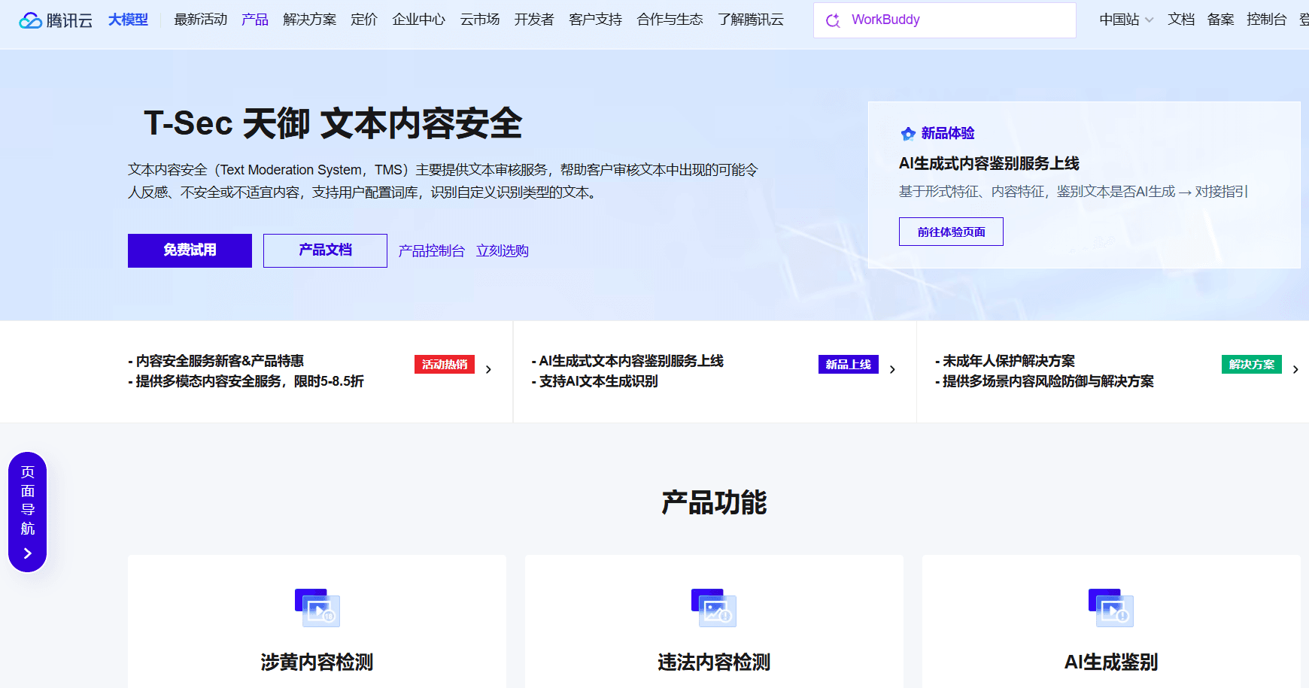Click the 产品文档 button
This screenshot has width=1309, height=688.
[325, 250]
